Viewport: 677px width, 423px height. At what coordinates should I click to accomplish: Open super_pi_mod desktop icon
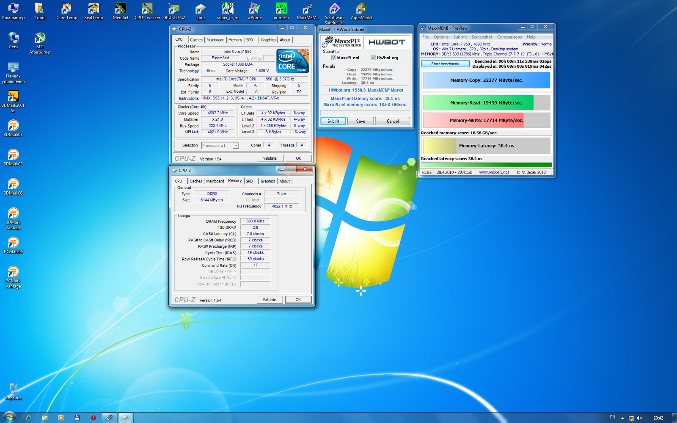pos(228,11)
